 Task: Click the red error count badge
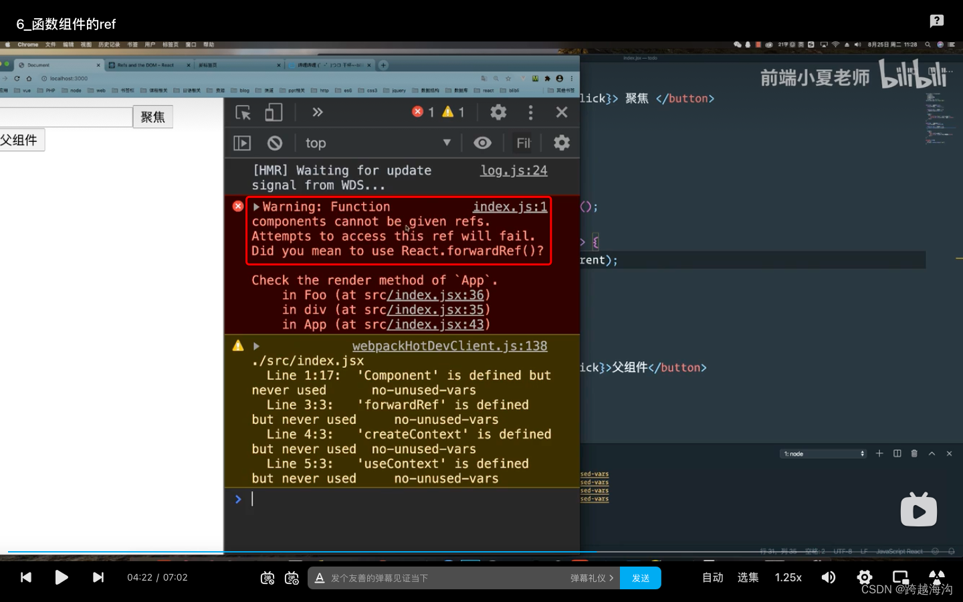tap(423, 112)
